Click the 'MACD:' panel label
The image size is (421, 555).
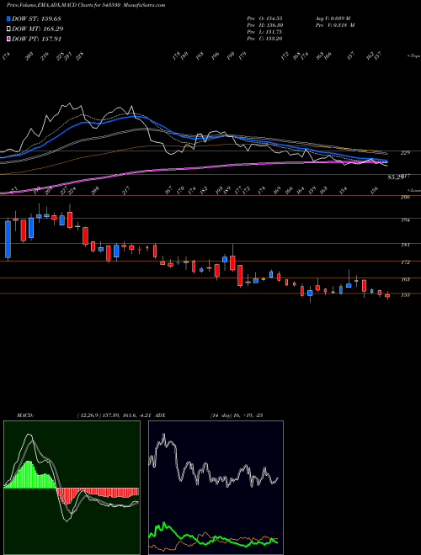[x=25, y=415]
